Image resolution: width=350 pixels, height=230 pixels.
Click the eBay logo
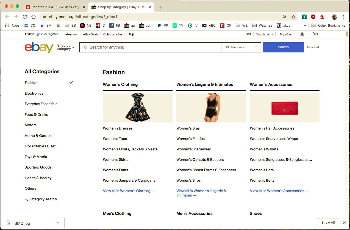point(39,47)
